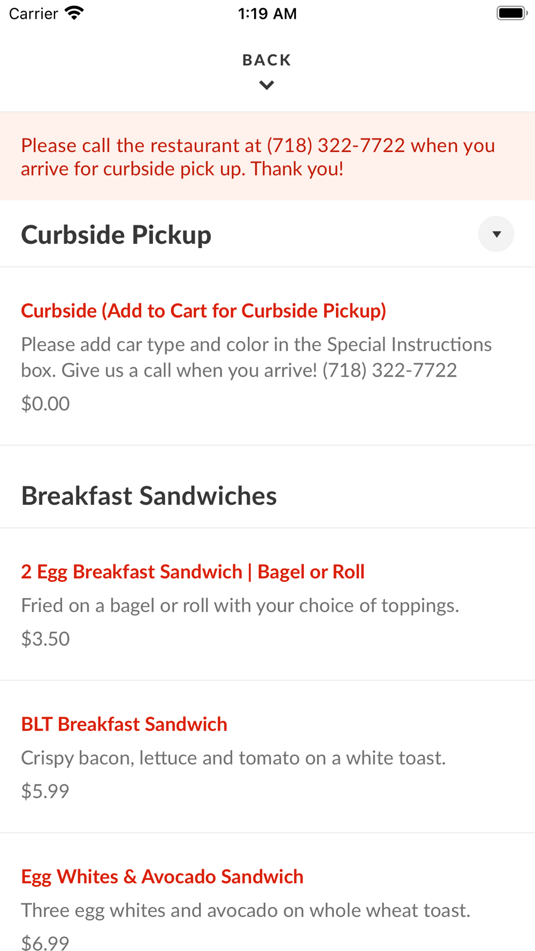Tap the red call-the-restaurant notice banner

click(258, 157)
